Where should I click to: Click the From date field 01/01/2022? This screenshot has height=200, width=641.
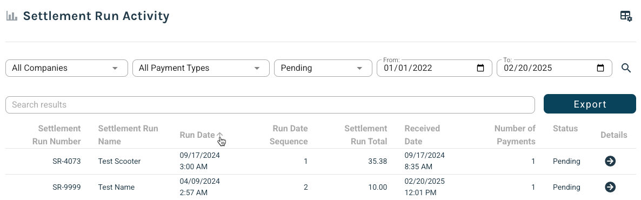click(434, 68)
